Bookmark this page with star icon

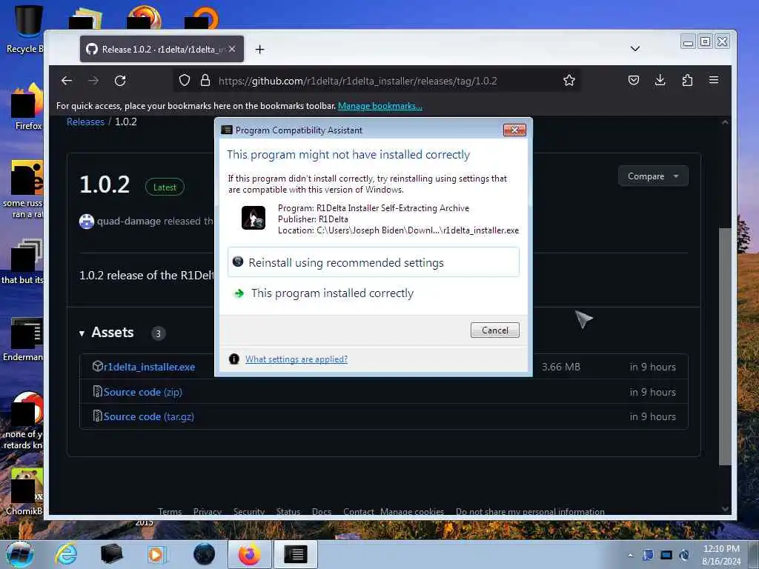click(569, 80)
